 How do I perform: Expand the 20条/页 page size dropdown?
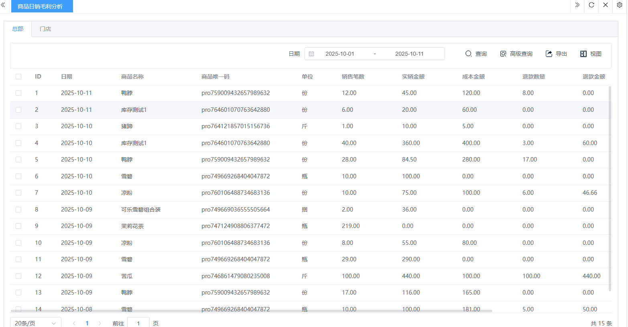35,323
